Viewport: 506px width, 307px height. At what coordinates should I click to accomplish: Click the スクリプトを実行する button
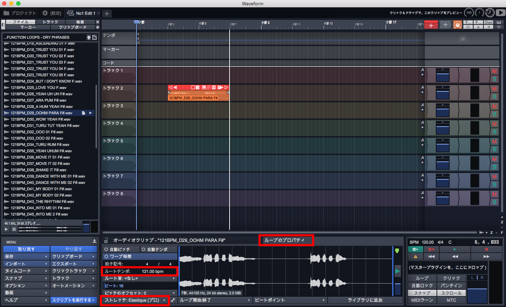74,300
